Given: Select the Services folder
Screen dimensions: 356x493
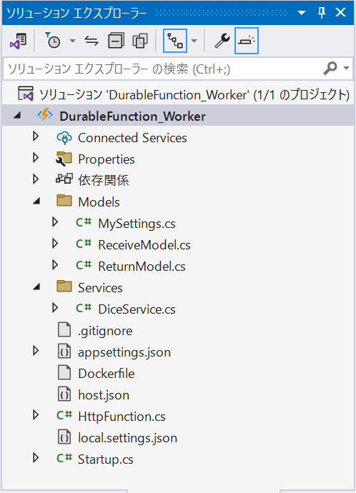Looking at the screenshot, I should pyautogui.click(x=100, y=288).
